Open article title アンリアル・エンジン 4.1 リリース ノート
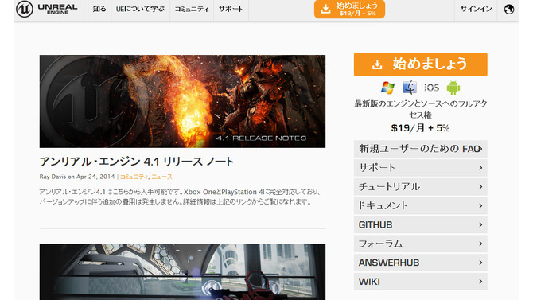Screen dimensions: 533x300 (137, 162)
